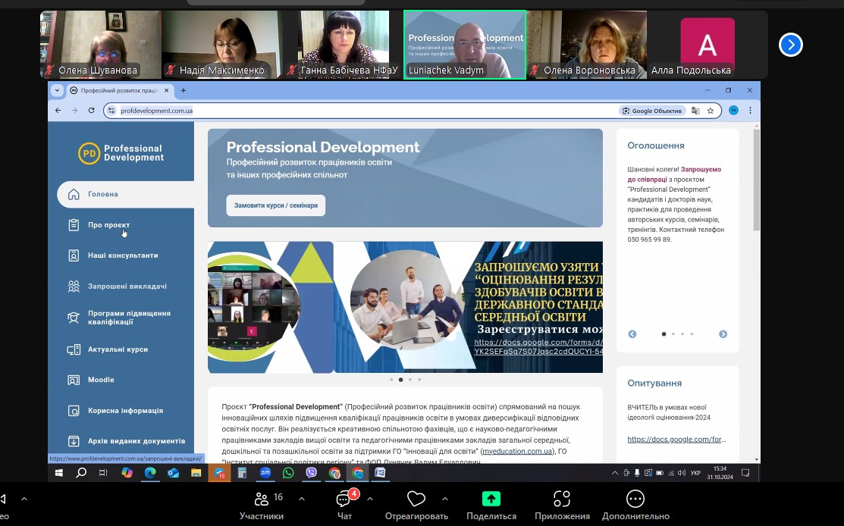Open the Zoom Участники panel
The height and width of the screenshot is (526, 844).
pos(262,506)
